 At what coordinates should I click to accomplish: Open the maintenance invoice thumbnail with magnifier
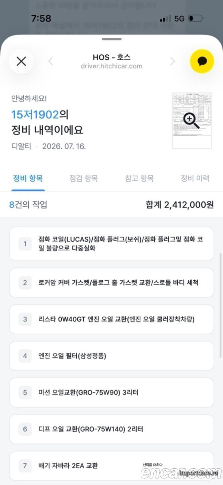[x=192, y=120]
